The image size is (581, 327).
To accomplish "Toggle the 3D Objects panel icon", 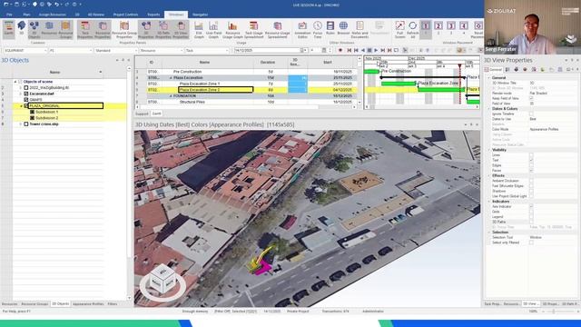I will tap(34, 29).
